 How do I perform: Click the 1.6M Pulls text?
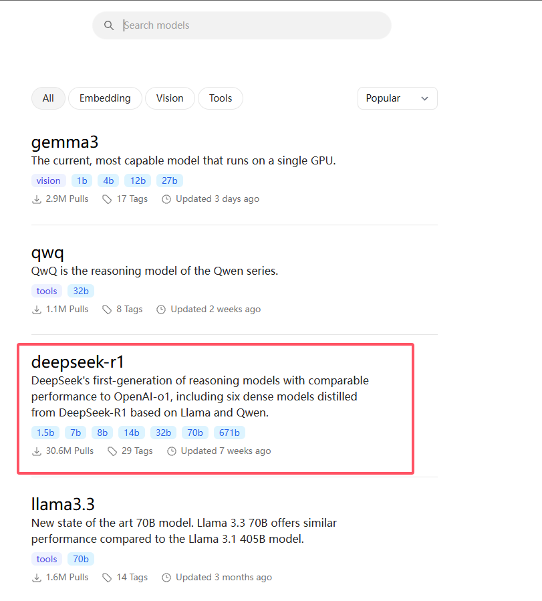pos(67,577)
